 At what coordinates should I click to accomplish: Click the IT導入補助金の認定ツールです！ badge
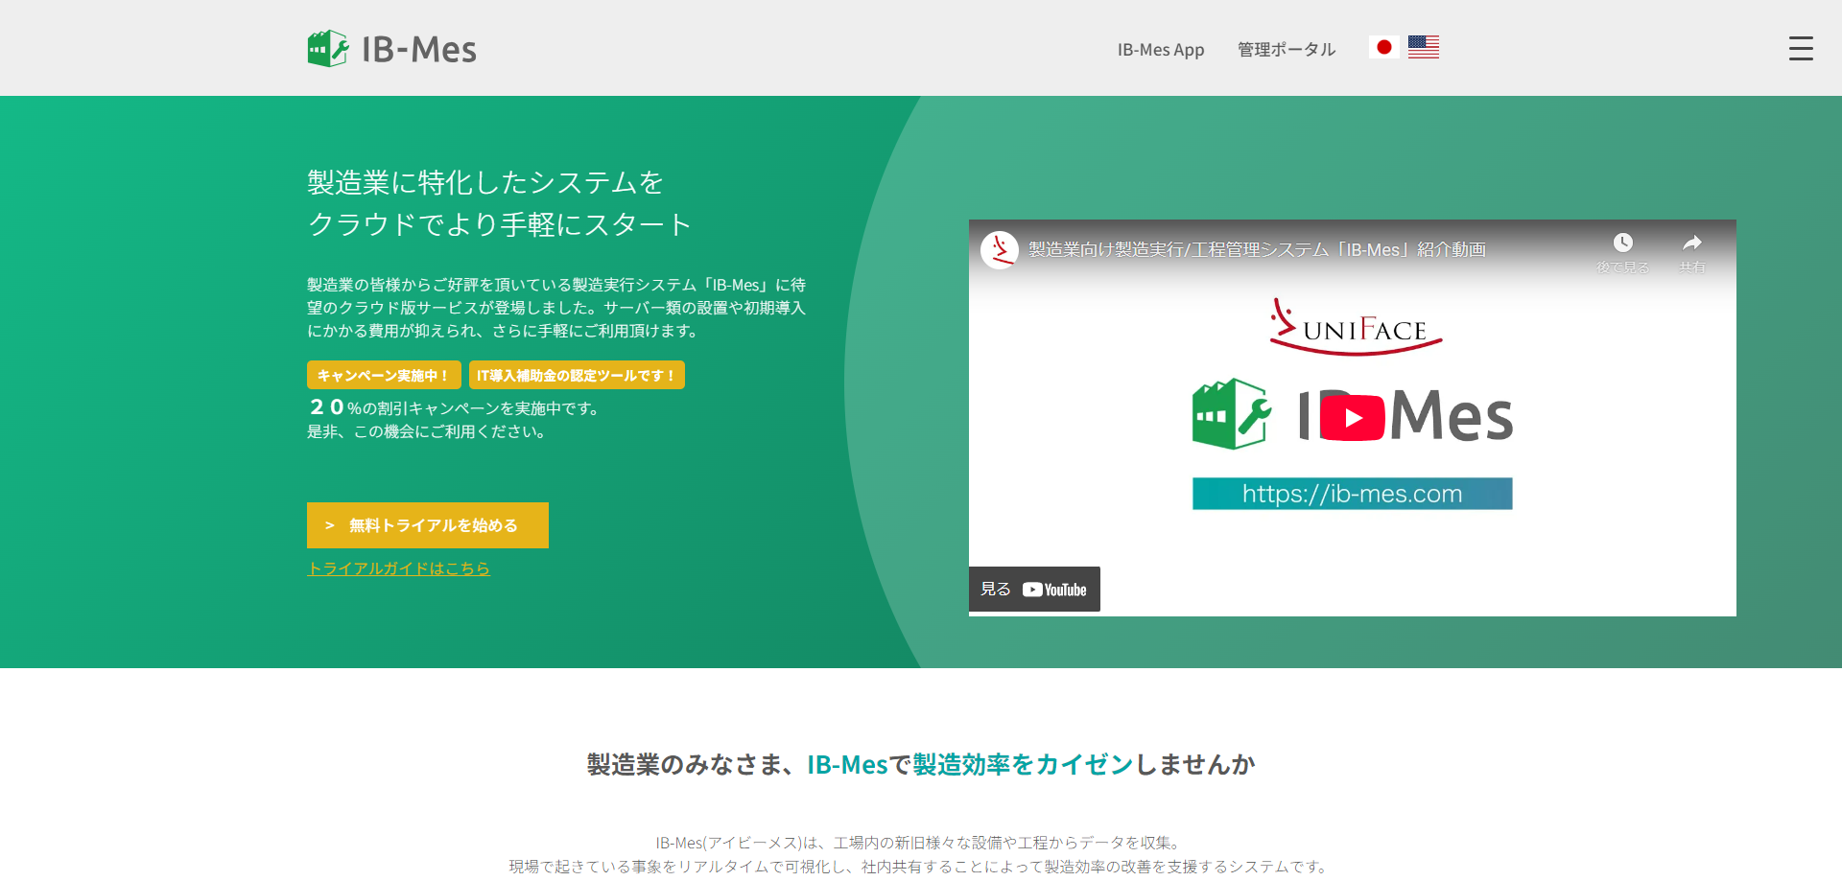tap(577, 375)
